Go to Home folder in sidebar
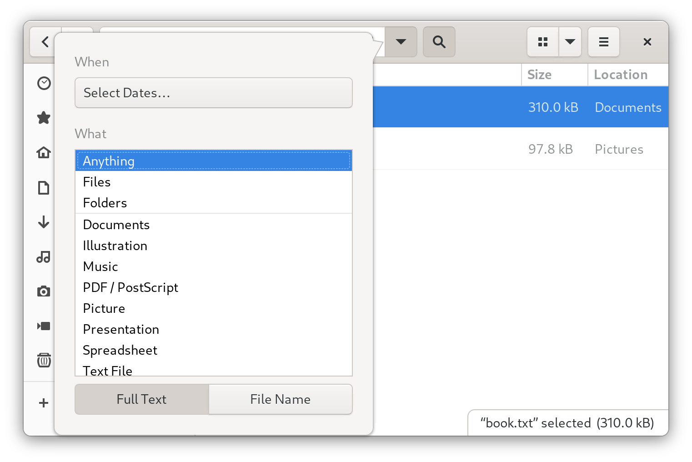 (44, 152)
